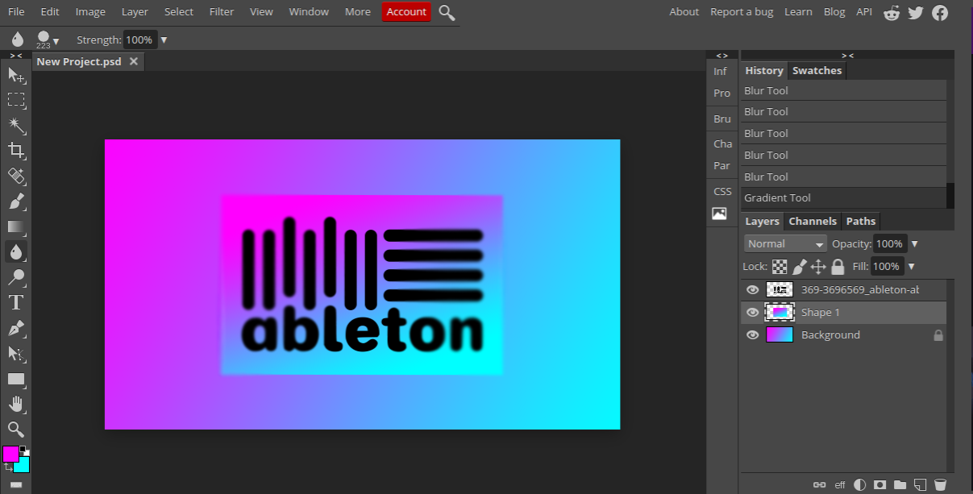Select the Zoom tool in toolbar
Viewport: 973px width, 494px height.
pyautogui.click(x=15, y=429)
